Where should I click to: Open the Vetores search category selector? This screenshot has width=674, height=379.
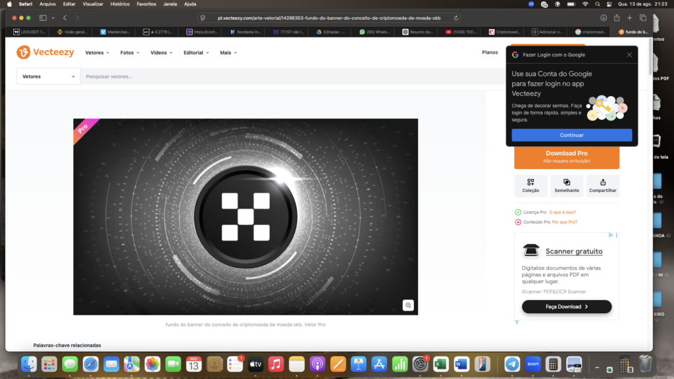coord(48,76)
